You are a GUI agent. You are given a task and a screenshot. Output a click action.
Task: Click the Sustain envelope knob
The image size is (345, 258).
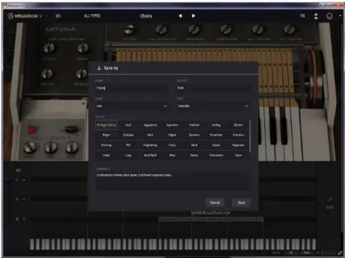click(x=47, y=74)
